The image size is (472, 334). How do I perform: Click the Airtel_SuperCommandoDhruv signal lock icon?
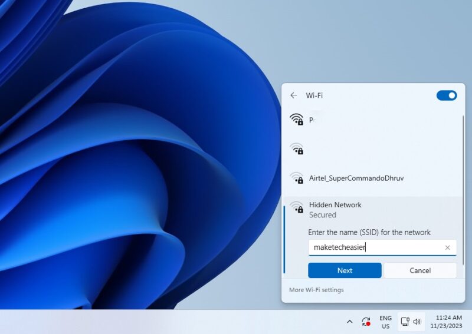pyautogui.click(x=297, y=178)
